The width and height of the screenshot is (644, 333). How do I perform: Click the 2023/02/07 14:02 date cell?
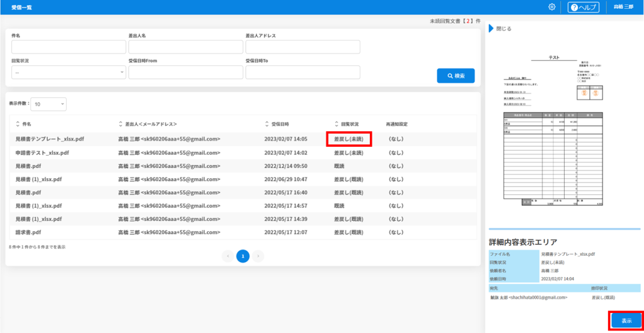click(286, 153)
